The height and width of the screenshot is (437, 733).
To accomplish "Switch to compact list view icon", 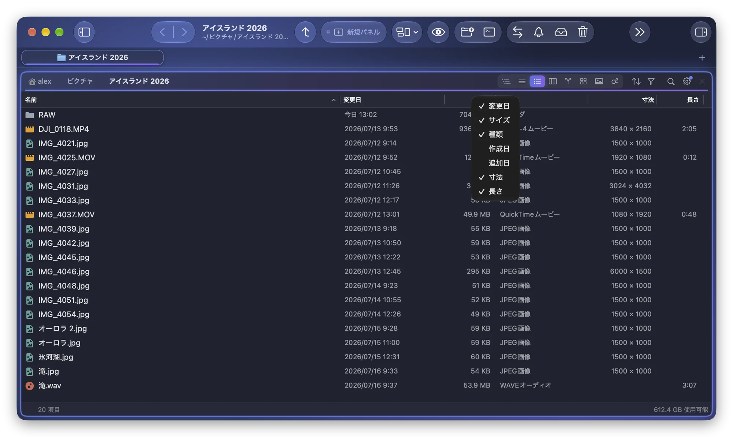I will tap(522, 81).
